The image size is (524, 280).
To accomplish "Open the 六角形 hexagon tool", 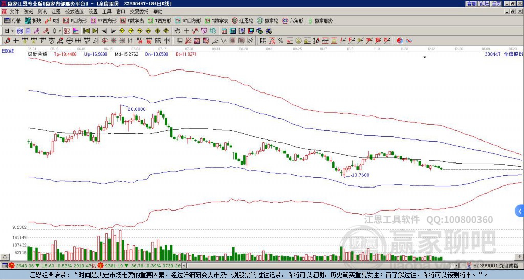I will tap(293, 20).
